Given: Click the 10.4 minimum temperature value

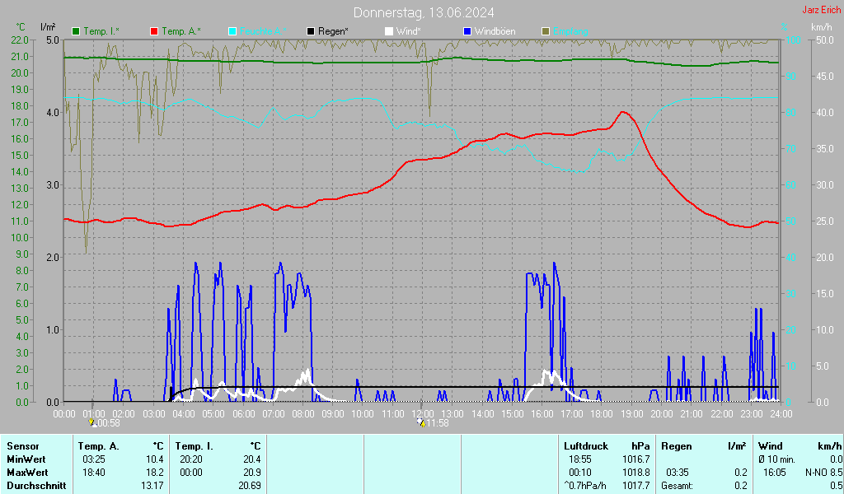Looking at the screenshot, I should click(x=155, y=459).
